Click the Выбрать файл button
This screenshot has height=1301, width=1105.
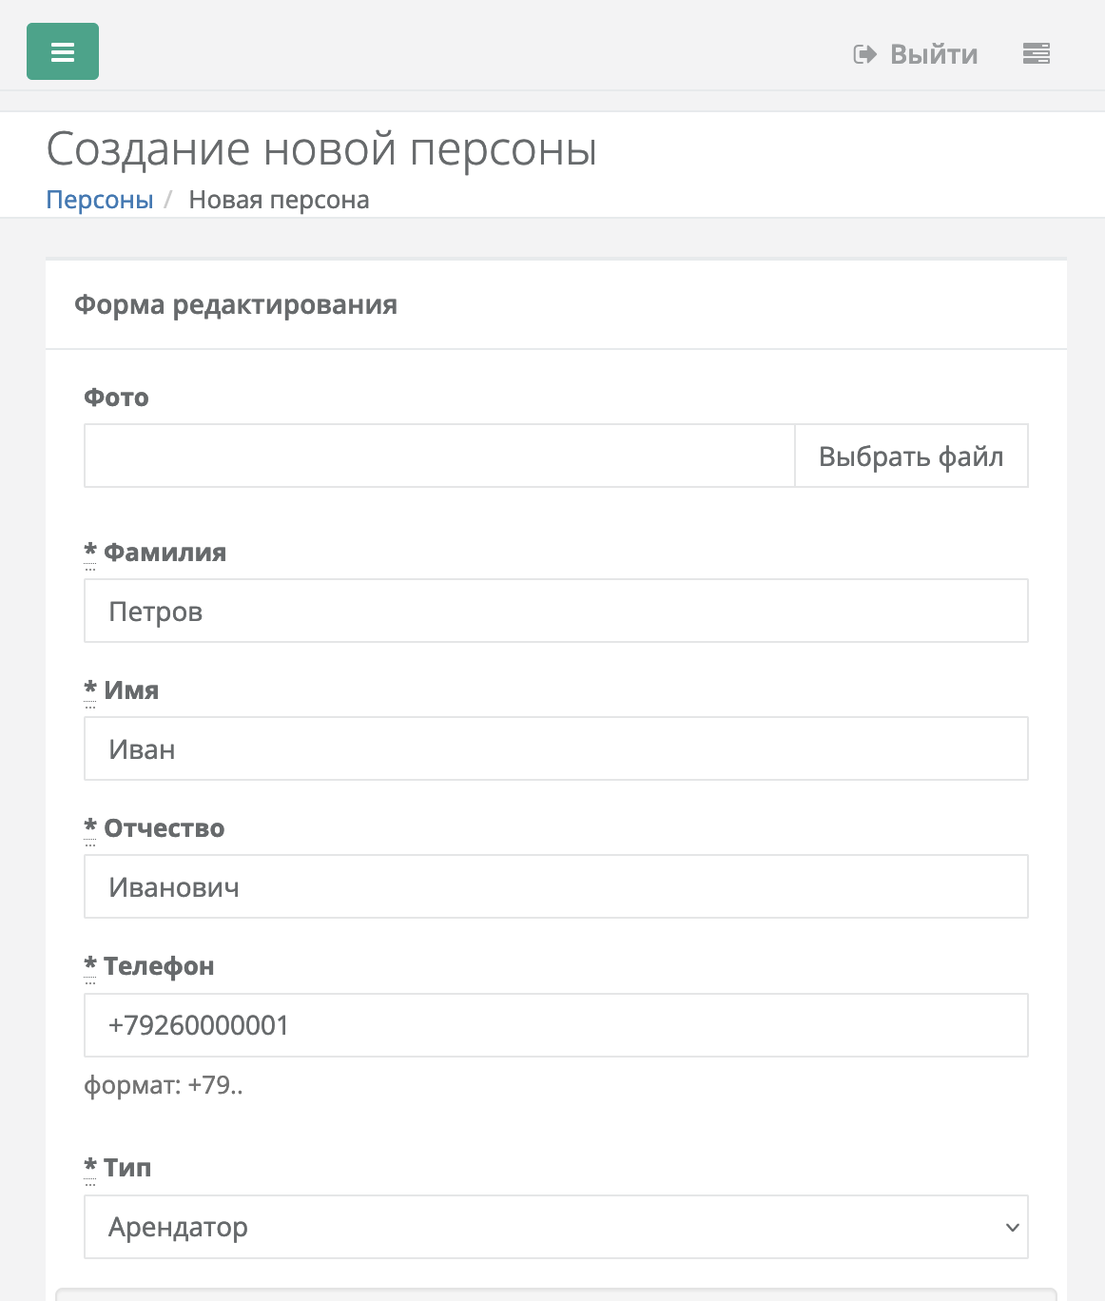coord(911,456)
